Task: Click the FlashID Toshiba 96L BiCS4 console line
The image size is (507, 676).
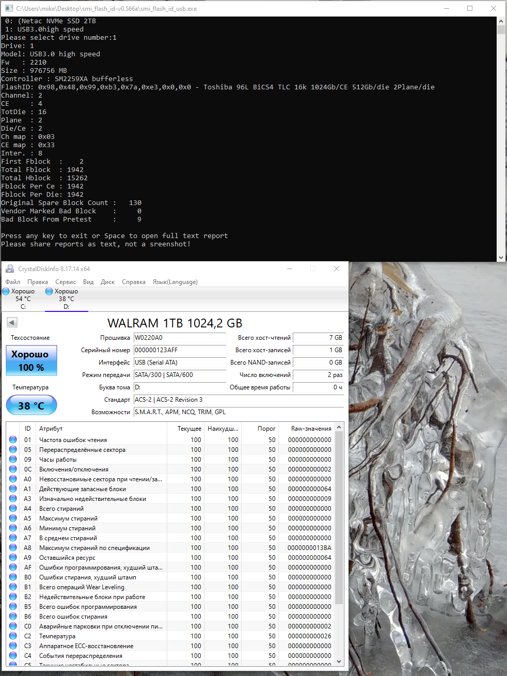Action: [218, 87]
